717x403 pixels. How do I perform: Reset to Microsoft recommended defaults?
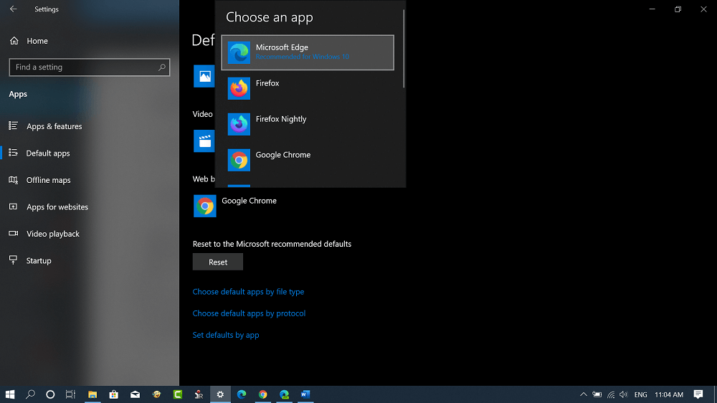[x=218, y=262]
